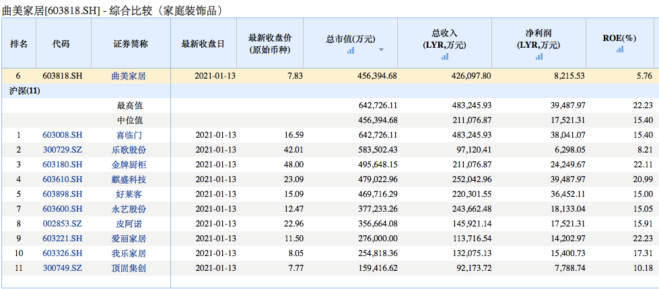Click the chart icon under 净利润 (LYR,万元)
Screen dimensions: 659x289
(539, 57)
